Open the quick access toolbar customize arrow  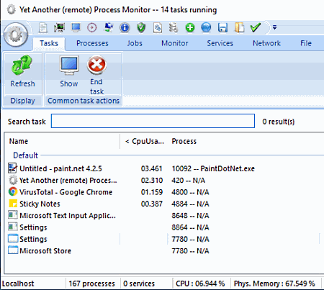274,27
